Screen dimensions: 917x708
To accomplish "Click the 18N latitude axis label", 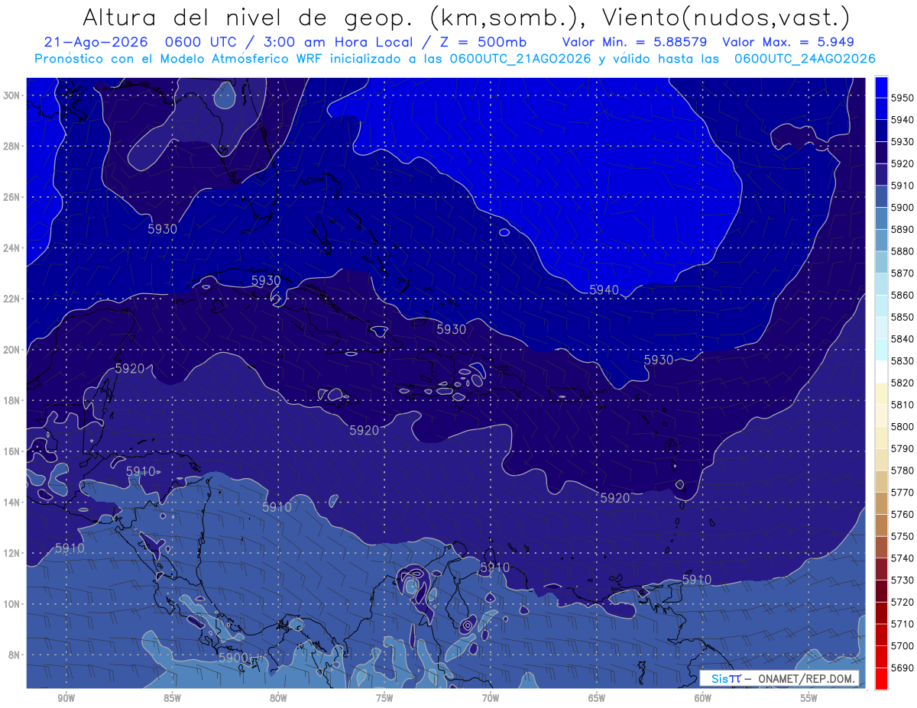I will (11, 400).
